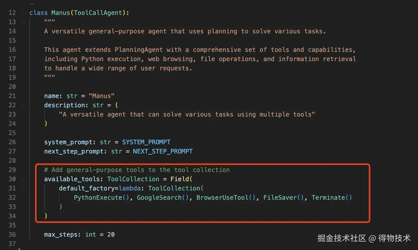Collapse the class Manus fold chevron
Viewport: 418px width, 250px height.
coord(23,13)
